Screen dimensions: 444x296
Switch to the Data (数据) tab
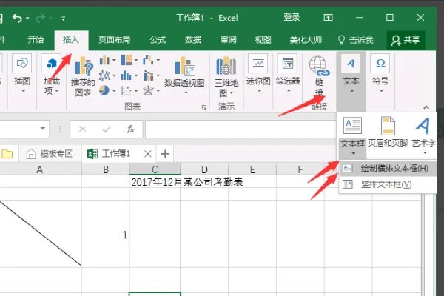tap(193, 40)
